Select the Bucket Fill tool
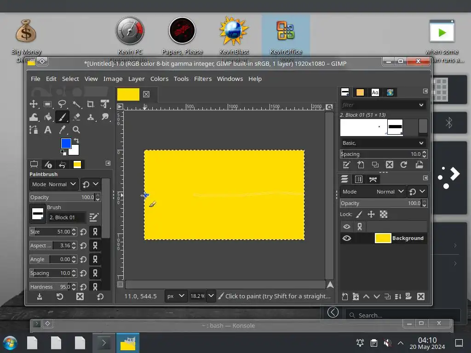The height and width of the screenshot is (353, 471). tap(47, 117)
